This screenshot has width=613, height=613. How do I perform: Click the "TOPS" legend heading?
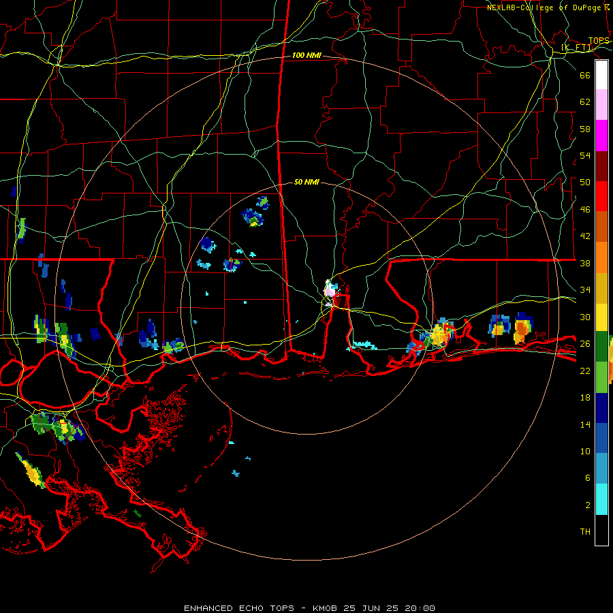[599, 41]
